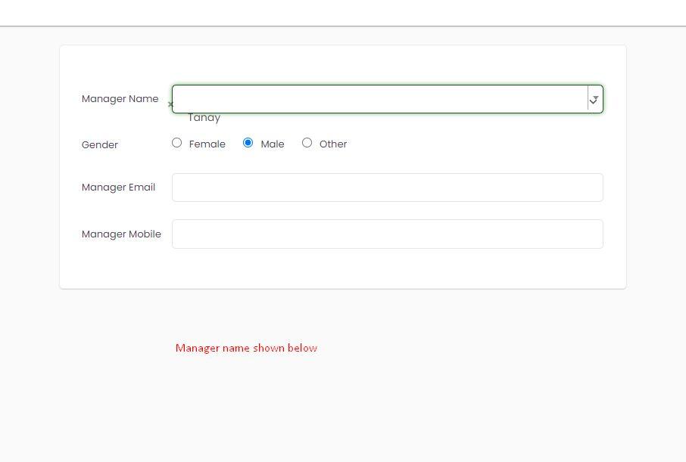
Task: Clear selection with the small x icon
Action: [x=170, y=104]
